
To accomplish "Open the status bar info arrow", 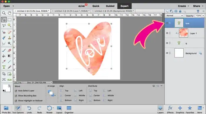I will [x=51, y=82].
